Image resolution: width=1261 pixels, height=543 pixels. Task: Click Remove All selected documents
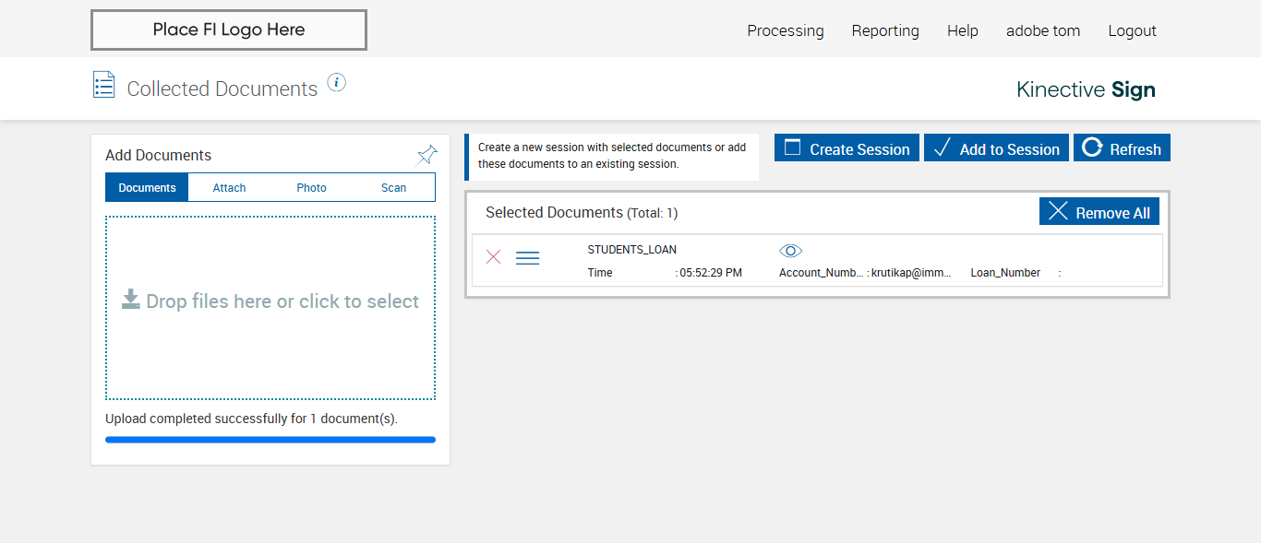click(x=1099, y=212)
